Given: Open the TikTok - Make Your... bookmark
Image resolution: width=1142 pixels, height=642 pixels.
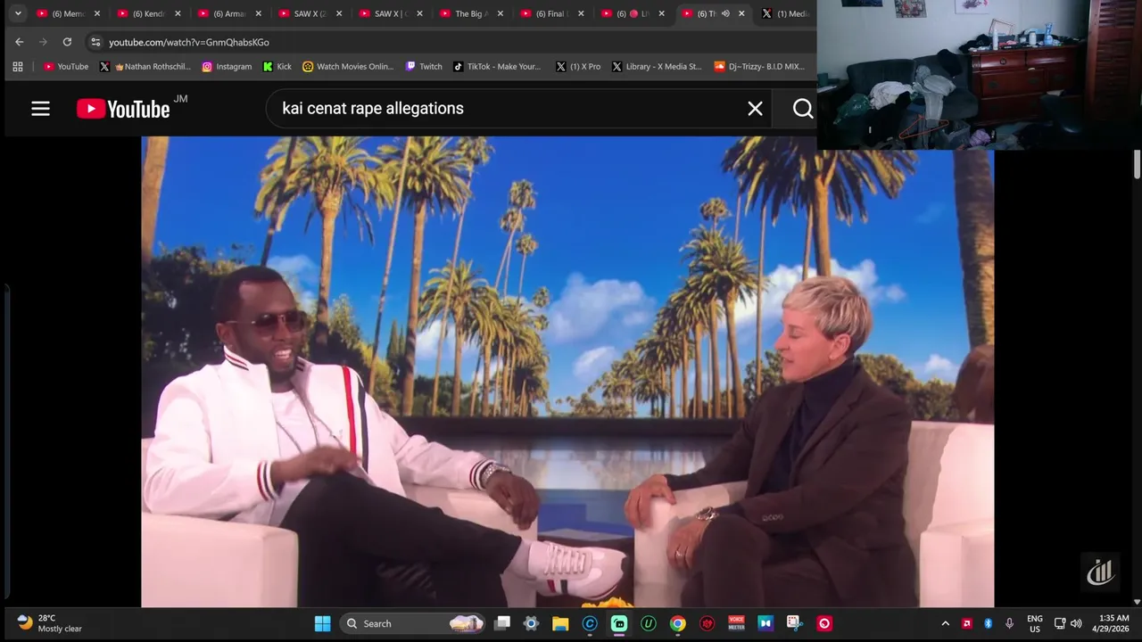Looking at the screenshot, I should pos(497,66).
